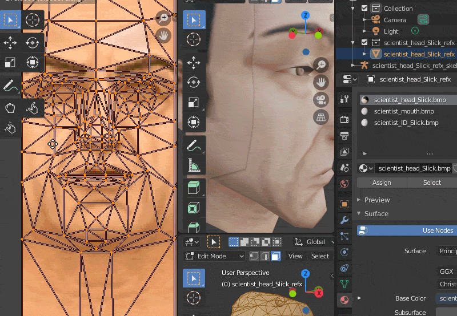Toggle Collection visibility checkbox in outliner
The height and width of the screenshot is (316, 457).
click(x=364, y=8)
